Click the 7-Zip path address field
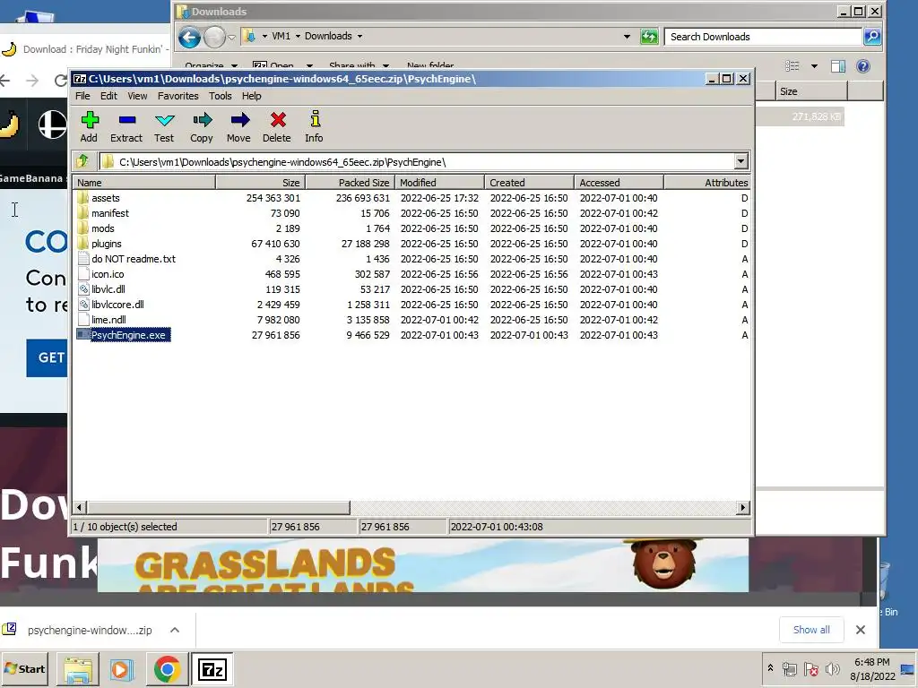This screenshot has height=688, width=918. (x=417, y=161)
